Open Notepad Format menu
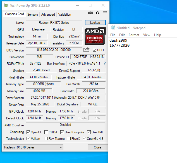This screenshot has width=177, height=163. [134, 35]
